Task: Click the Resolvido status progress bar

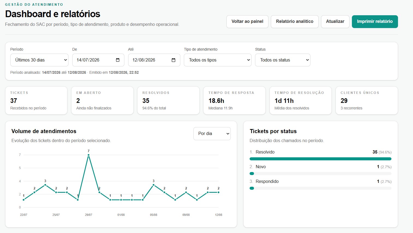Action: (321, 159)
